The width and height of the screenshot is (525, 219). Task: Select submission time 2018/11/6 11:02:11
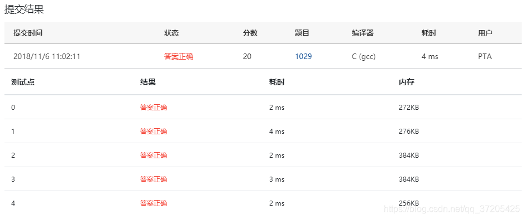pos(47,56)
